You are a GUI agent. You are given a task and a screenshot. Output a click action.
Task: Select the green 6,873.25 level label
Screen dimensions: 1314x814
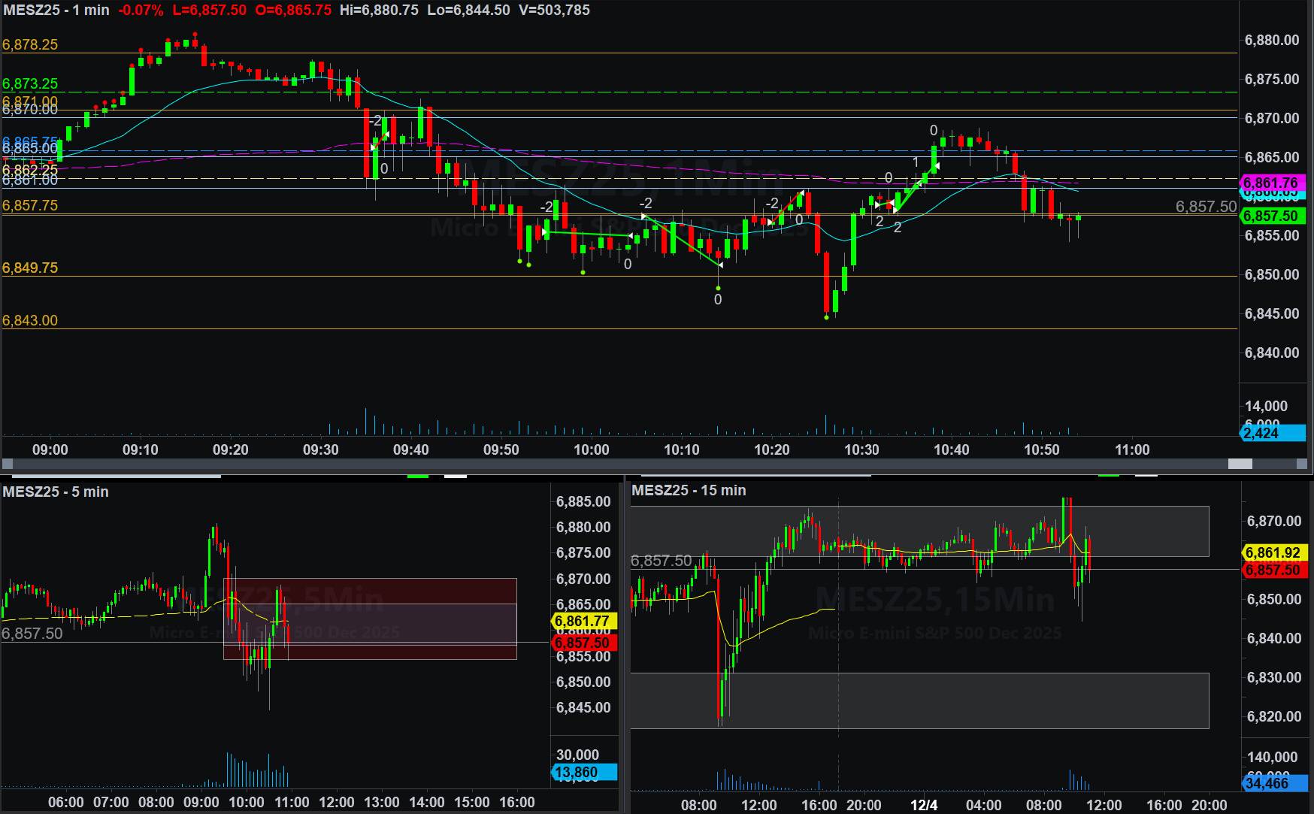[x=30, y=83]
